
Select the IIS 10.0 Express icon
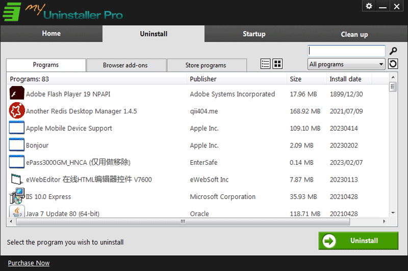pos(17,196)
